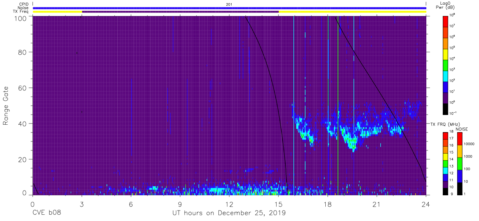Click the green segment of the NOISE colorbar

pyautogui.click(x=459, y=163)
